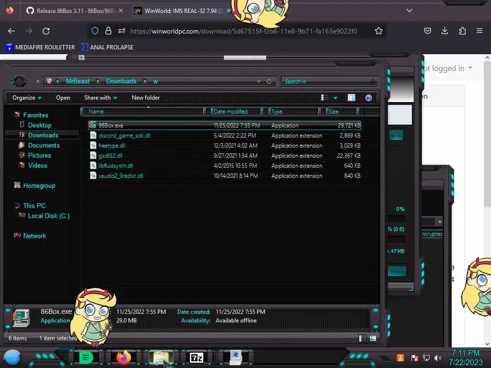Expand the address bar history dropdown
The height and width of the screenshot is (368, 491).
click(258, 81)
